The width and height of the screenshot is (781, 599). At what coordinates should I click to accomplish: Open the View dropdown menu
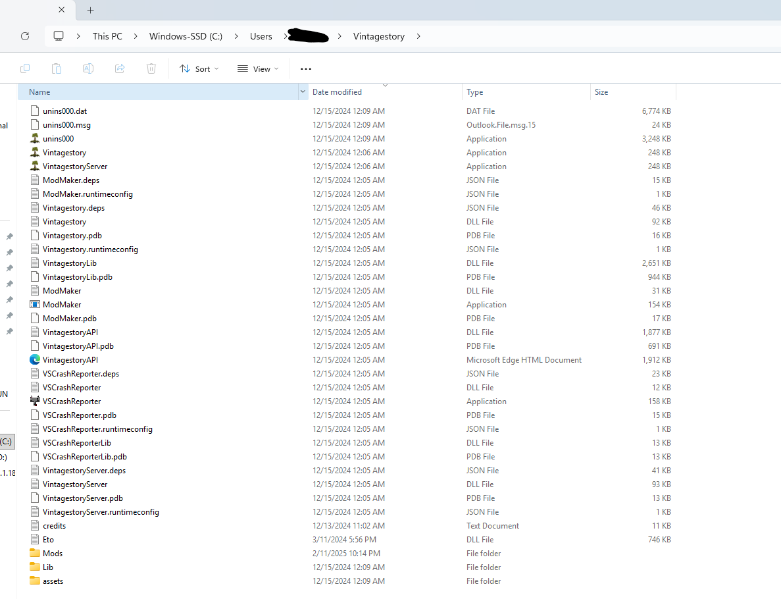[258, 68]
